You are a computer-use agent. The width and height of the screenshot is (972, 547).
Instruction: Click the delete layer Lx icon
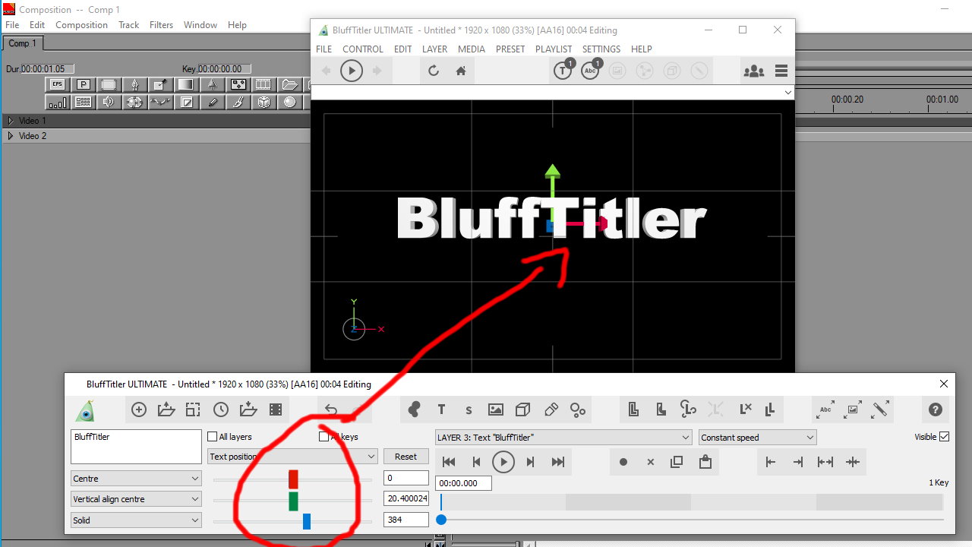(x=745, y=409)
